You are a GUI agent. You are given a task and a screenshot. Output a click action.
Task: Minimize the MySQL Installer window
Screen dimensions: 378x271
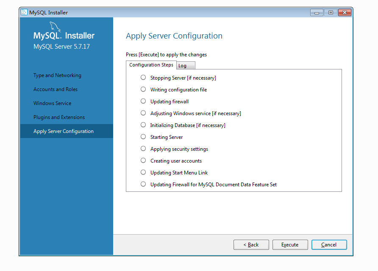pos(317,13)
